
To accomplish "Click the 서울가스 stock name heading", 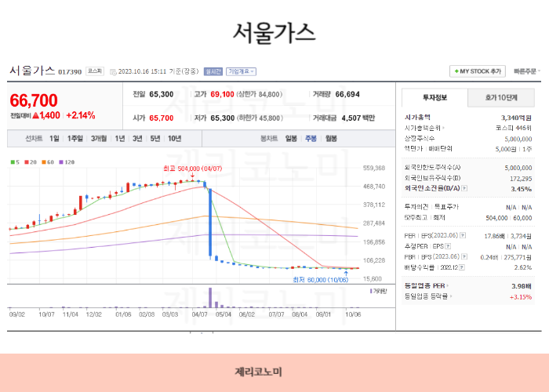I will point(32,71).
